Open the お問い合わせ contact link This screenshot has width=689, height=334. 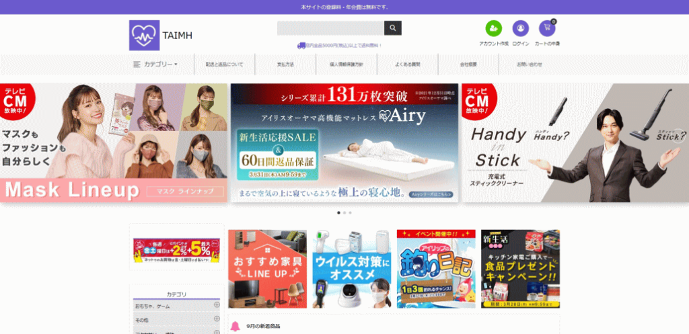coord(530,65)
